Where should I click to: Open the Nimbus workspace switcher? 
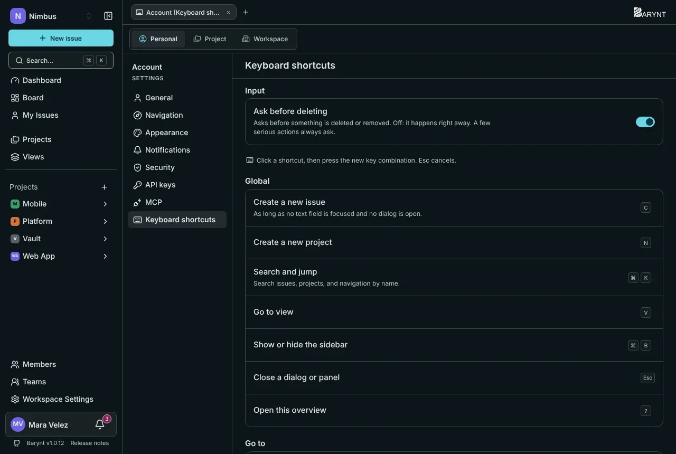(x=51, y=16)
